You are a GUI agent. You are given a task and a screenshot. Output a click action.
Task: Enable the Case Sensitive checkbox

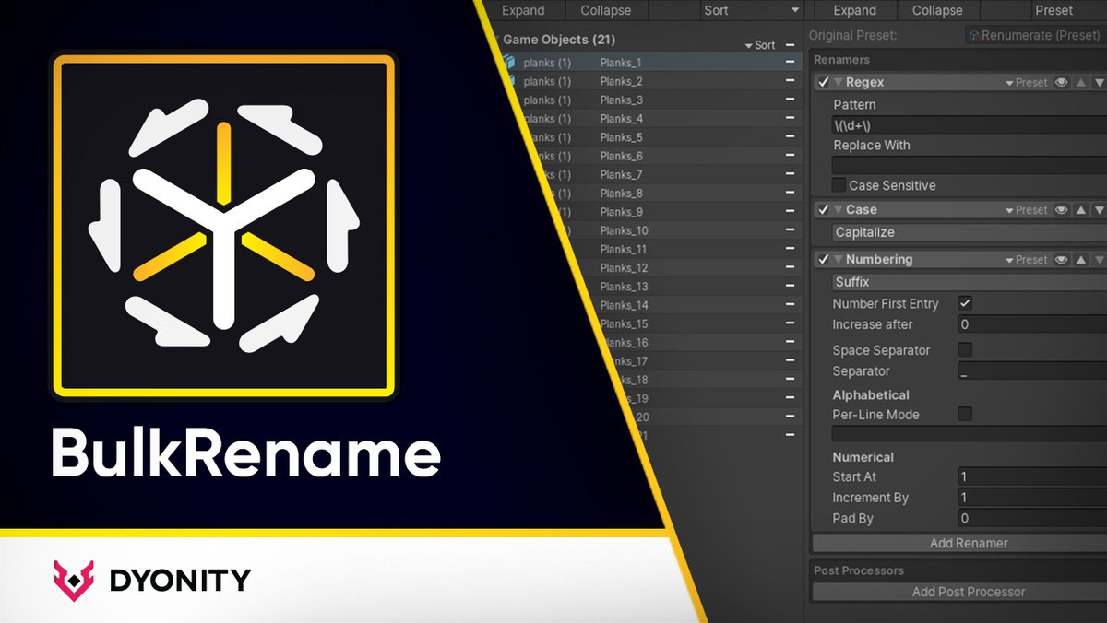click(840, 185)
